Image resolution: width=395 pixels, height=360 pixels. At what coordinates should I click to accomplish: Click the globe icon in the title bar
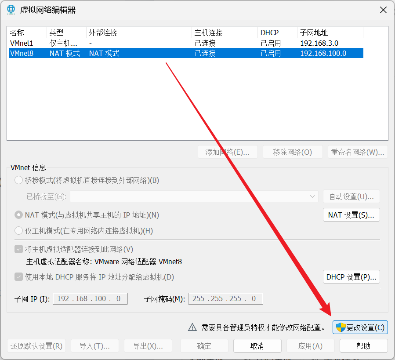coord(11,10)
